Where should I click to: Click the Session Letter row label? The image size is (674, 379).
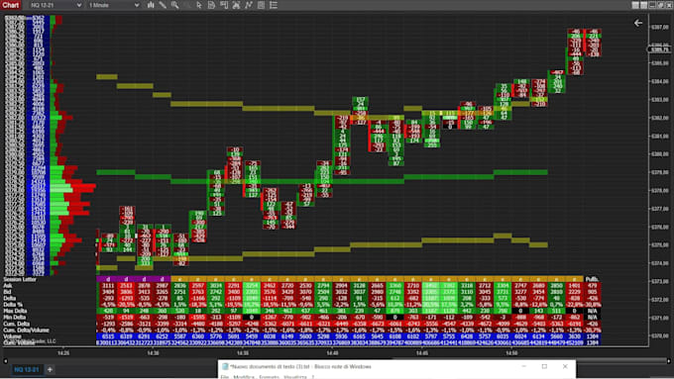20,279
